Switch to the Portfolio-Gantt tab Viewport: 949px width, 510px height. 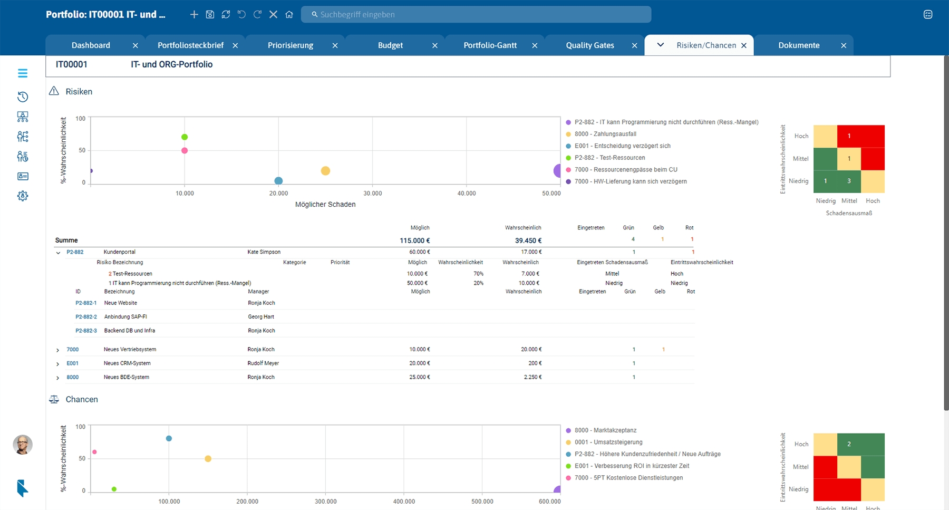pos(490,45)
